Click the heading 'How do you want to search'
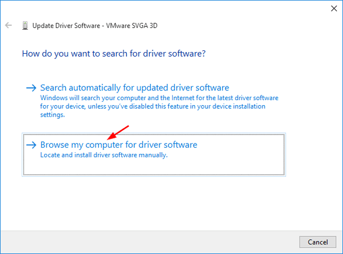This screenshot has width=343, height=254. point(113,54)
